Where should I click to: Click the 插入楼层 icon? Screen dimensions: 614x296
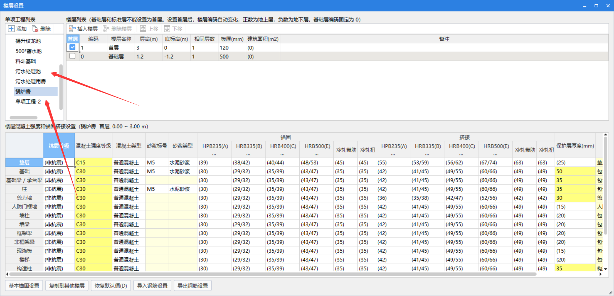point(72,29)
